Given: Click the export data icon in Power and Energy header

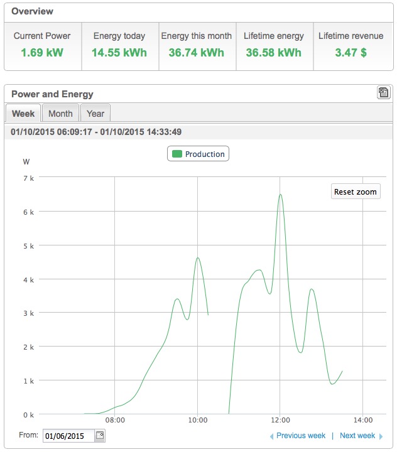Looking at the screenshot, I should [x=383, y=93].
